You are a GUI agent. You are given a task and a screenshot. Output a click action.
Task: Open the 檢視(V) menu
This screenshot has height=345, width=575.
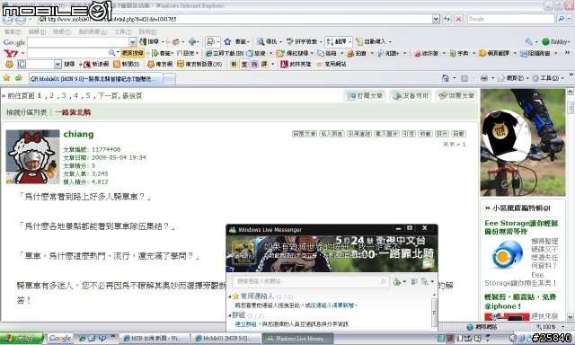[62, 32]
